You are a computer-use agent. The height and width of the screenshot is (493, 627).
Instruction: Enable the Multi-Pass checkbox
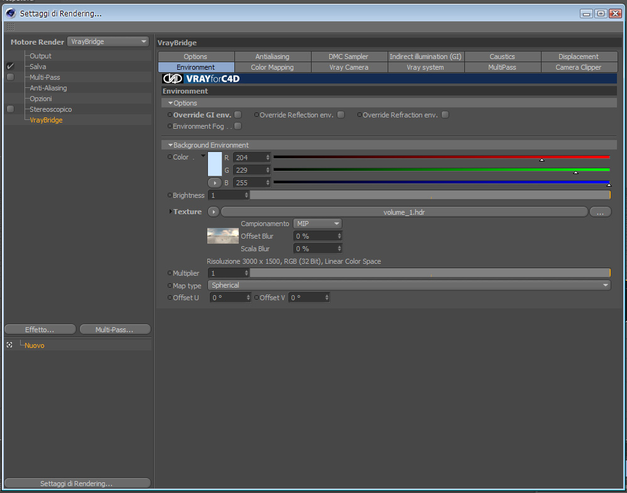click(11, 77)
